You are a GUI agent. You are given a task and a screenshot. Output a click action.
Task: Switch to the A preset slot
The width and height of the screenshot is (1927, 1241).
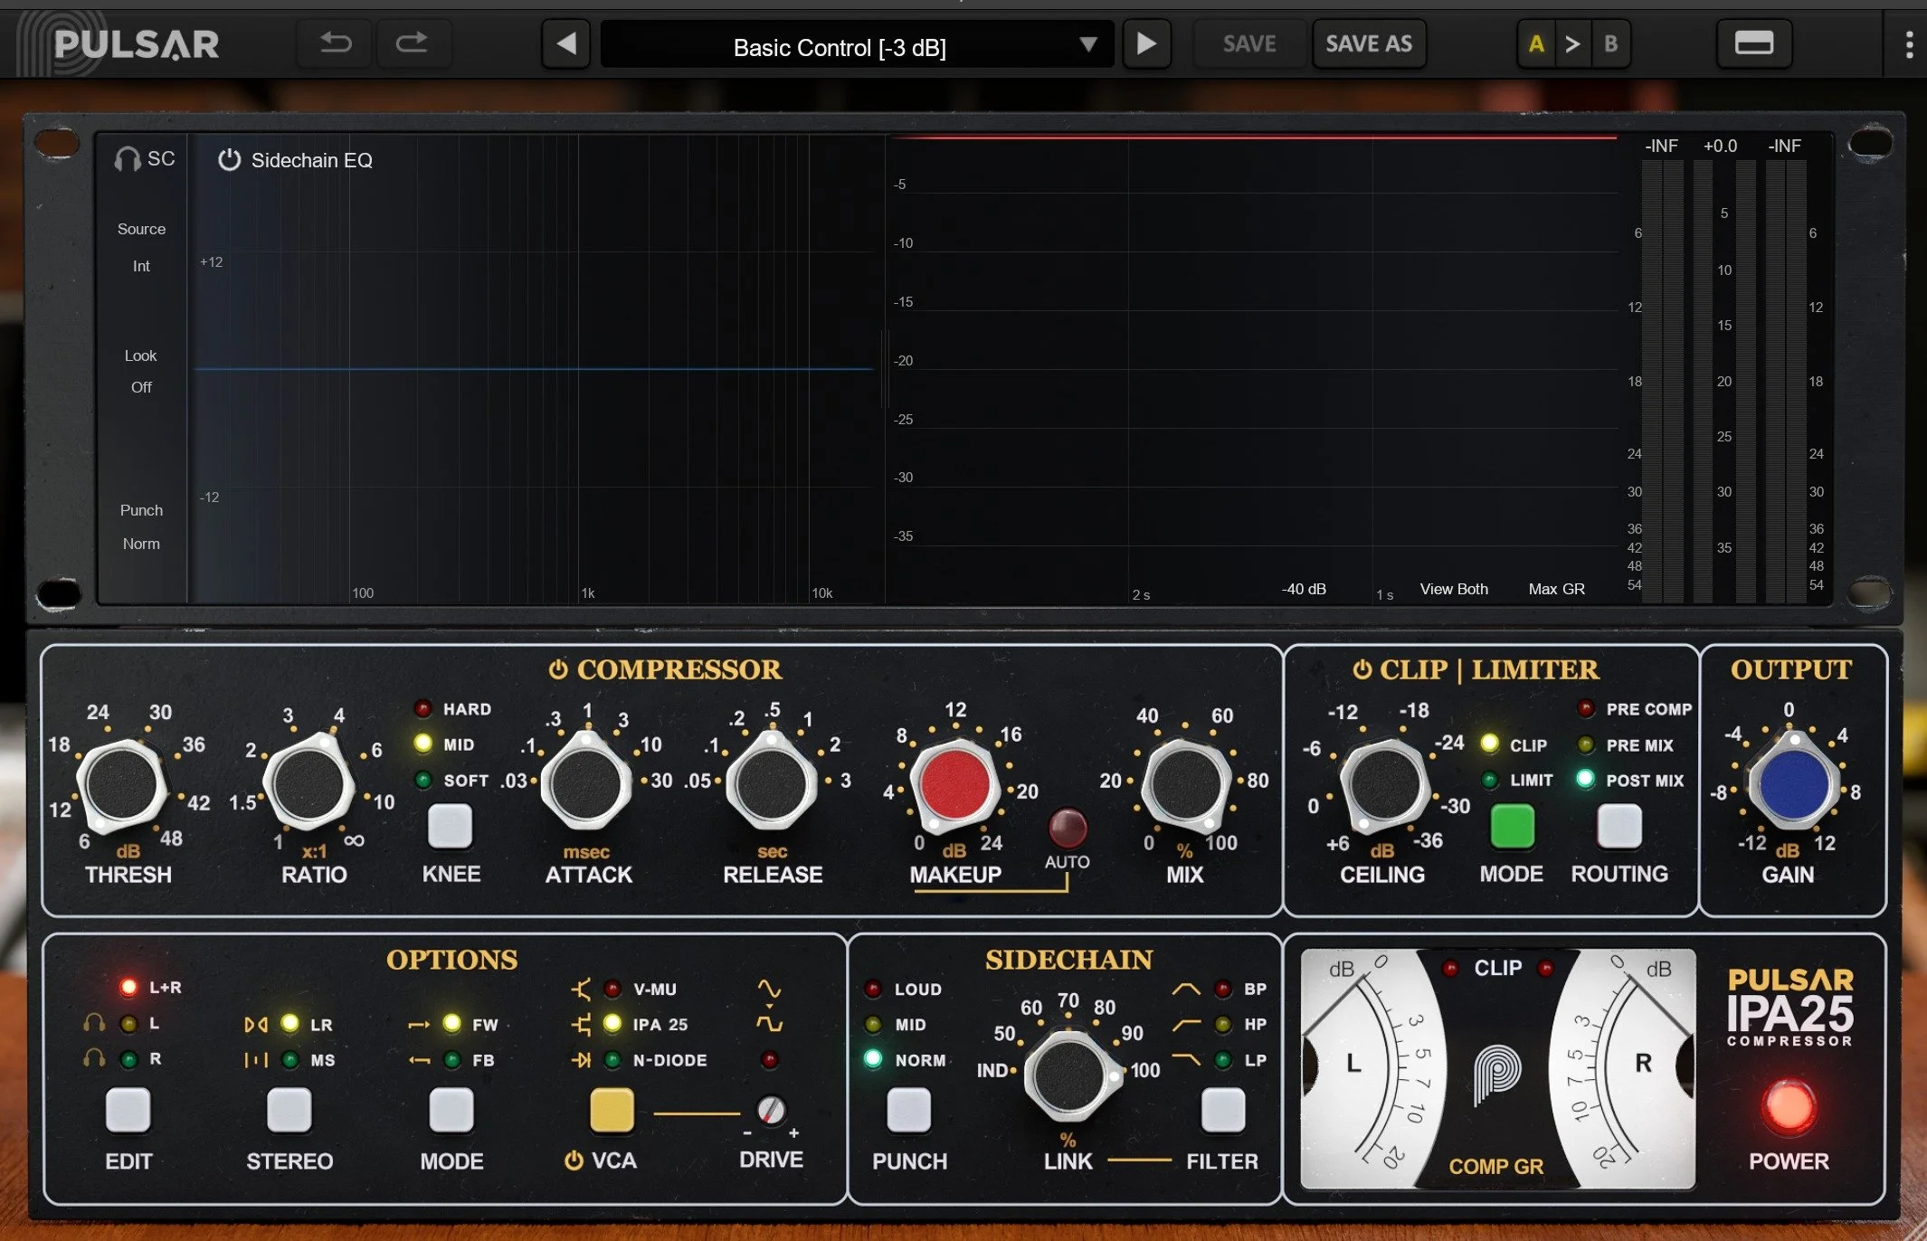click(x=1536, y=43)
